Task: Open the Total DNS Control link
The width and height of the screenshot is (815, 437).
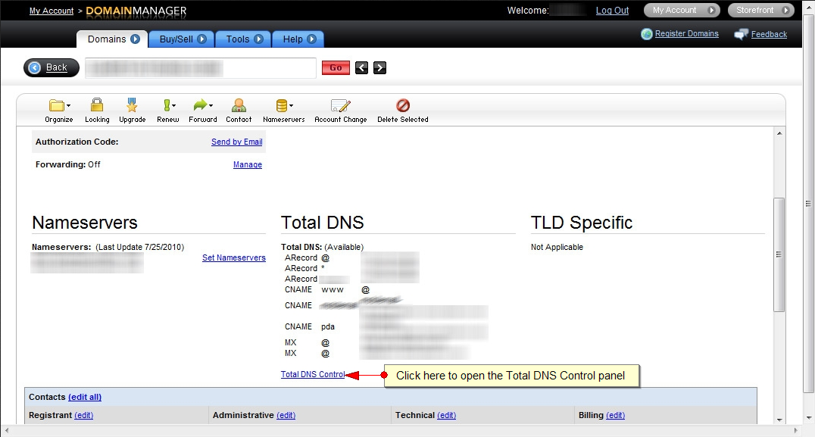Action: pyautogui.click(x=312, y=375)
